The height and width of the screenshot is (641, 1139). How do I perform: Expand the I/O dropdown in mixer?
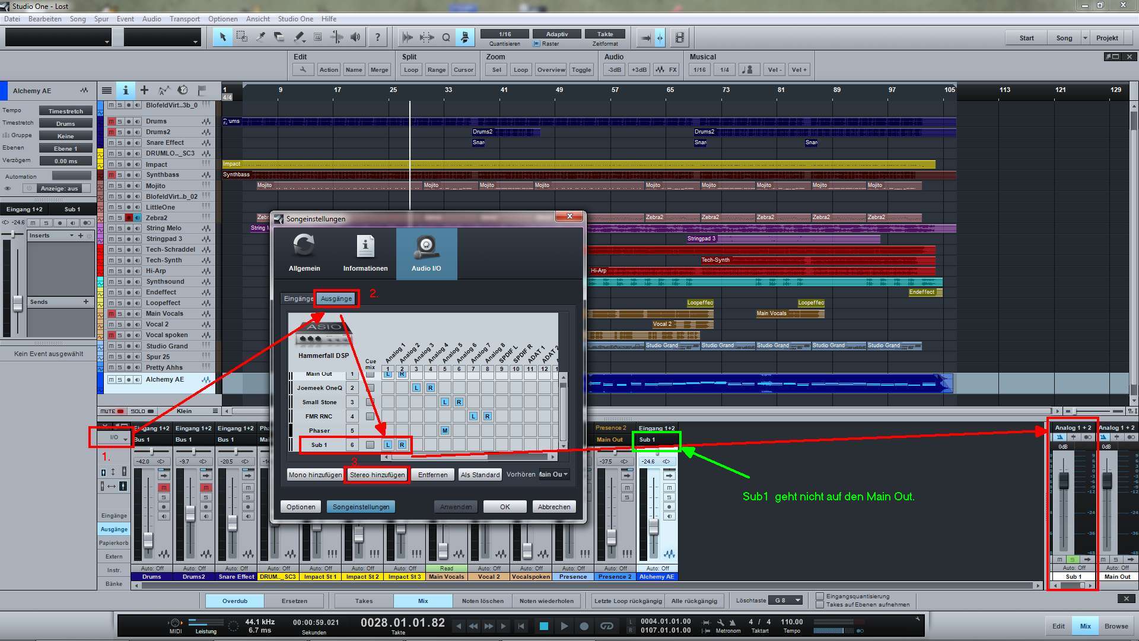113,437
